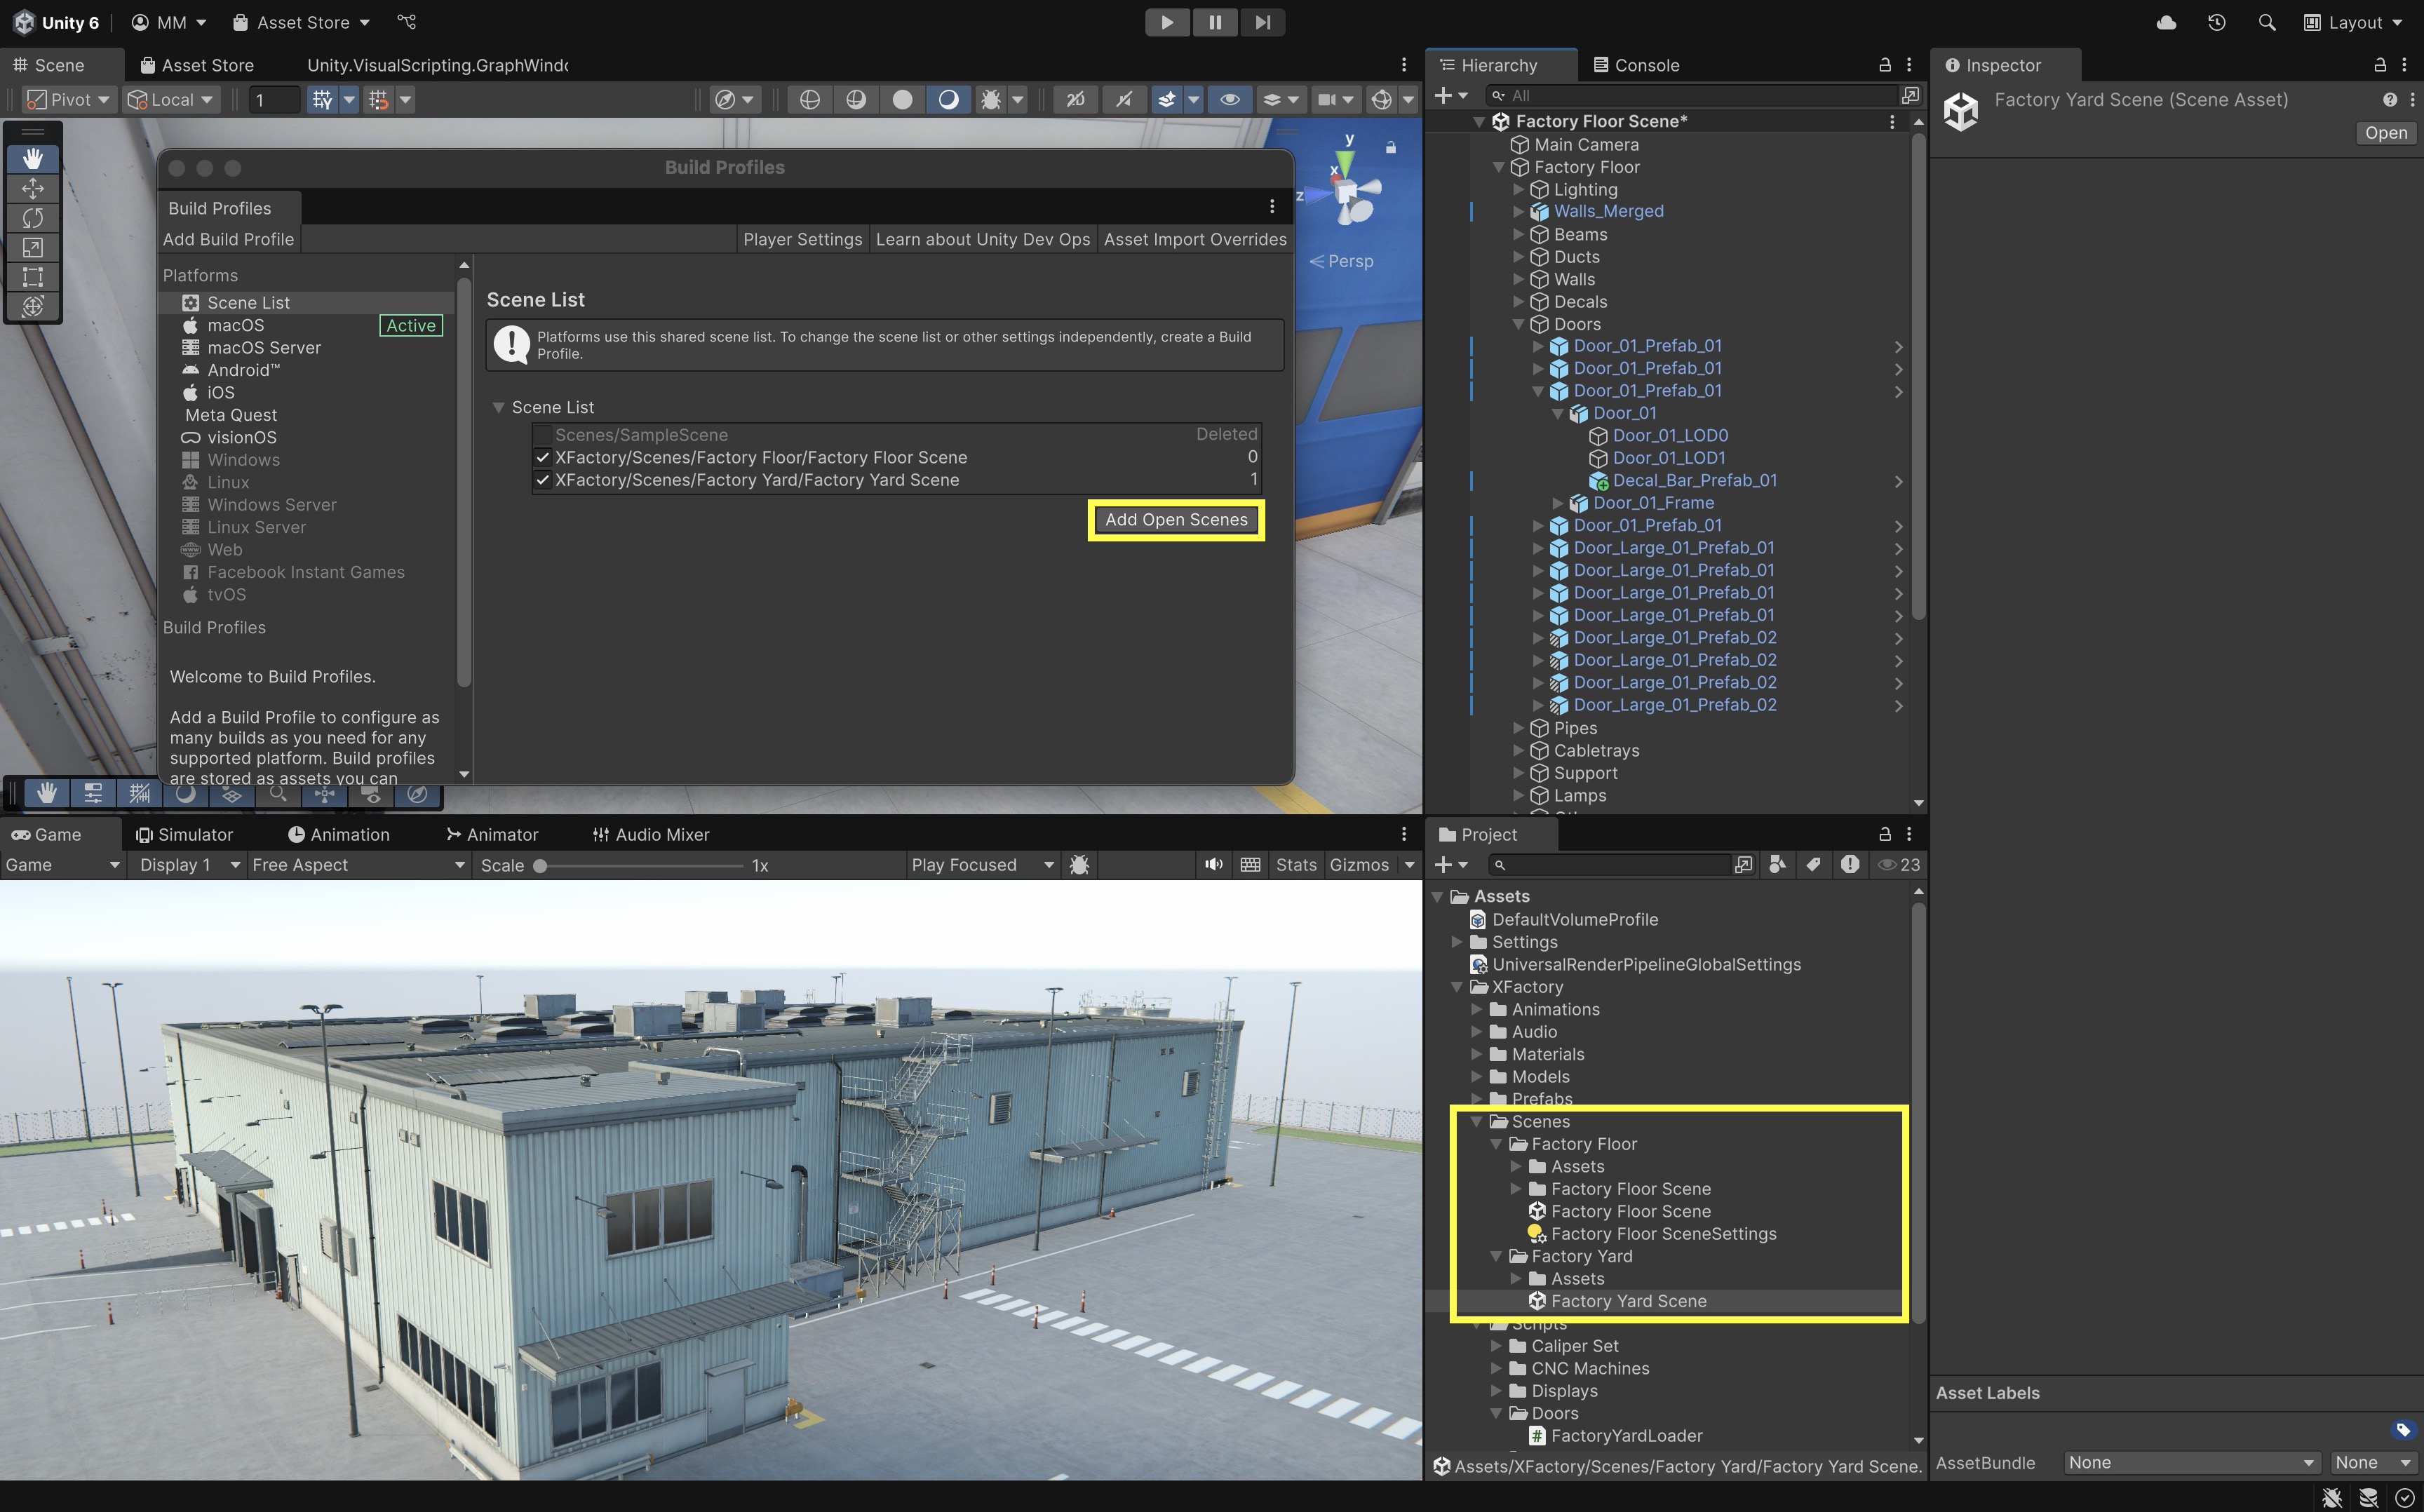
Task: Toggle Game view mute audio icon
Action: (x=1213, y=865)
